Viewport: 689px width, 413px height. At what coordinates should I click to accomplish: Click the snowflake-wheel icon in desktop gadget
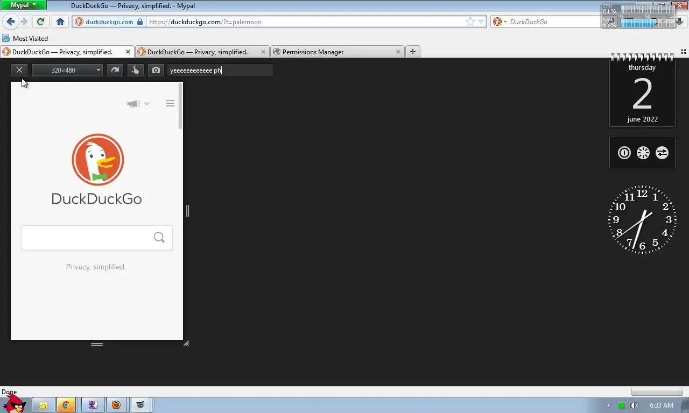tap(643, 153)
